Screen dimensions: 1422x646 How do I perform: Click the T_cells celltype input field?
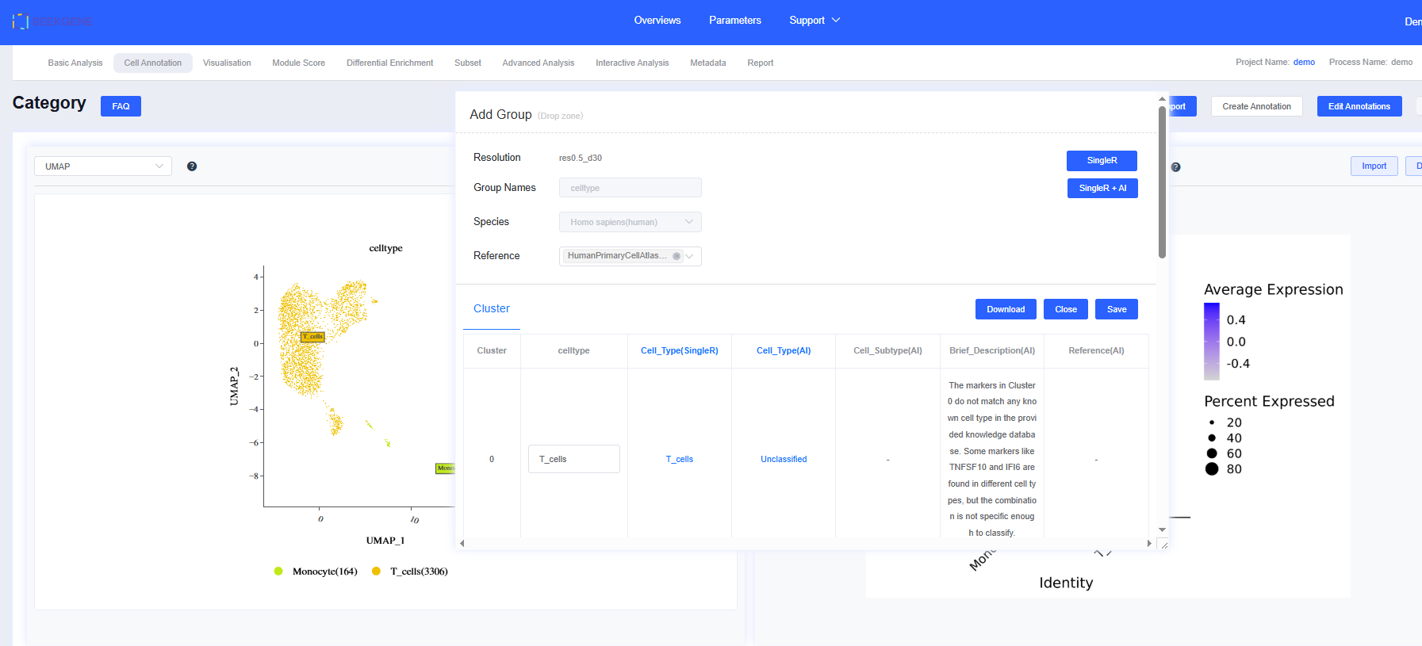click(573, 459)
